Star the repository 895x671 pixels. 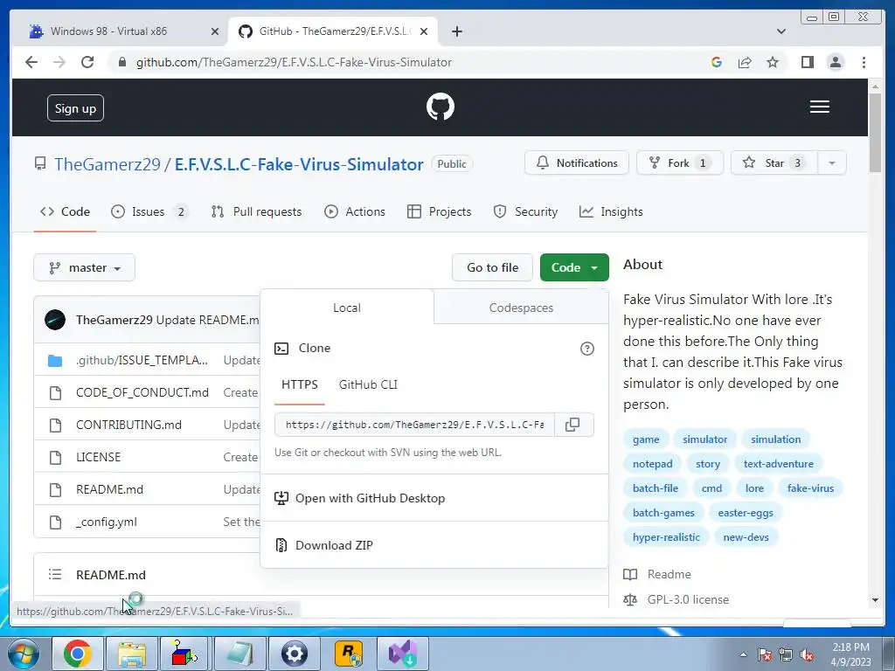click(774, 163)
